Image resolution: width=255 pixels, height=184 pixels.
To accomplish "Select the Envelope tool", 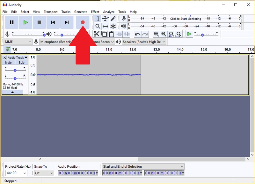I will point(106,19).
